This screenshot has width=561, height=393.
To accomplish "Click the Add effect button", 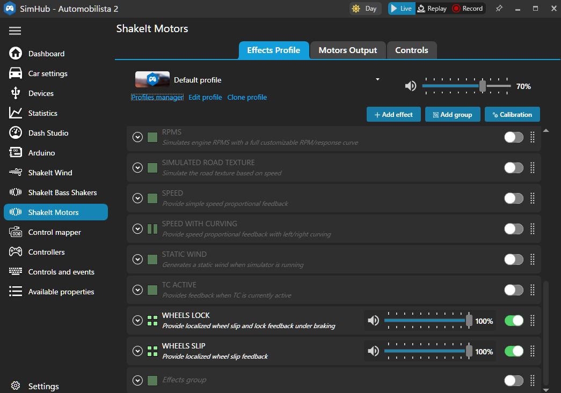I will 394,114.
